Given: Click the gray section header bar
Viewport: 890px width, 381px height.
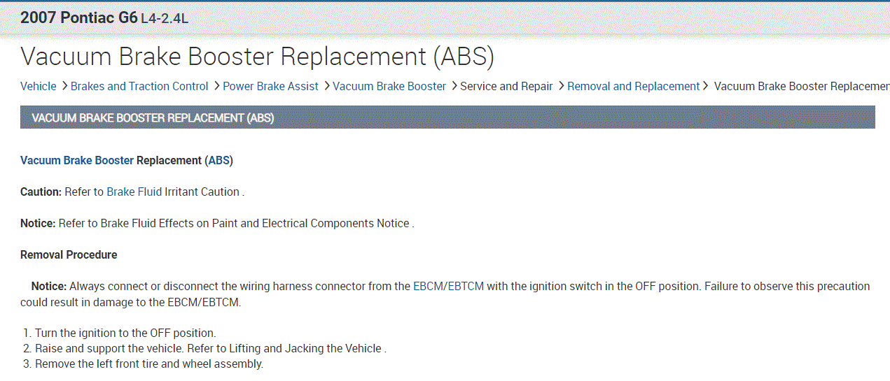Looking at the screenshot, I should (x=447, y=117).
